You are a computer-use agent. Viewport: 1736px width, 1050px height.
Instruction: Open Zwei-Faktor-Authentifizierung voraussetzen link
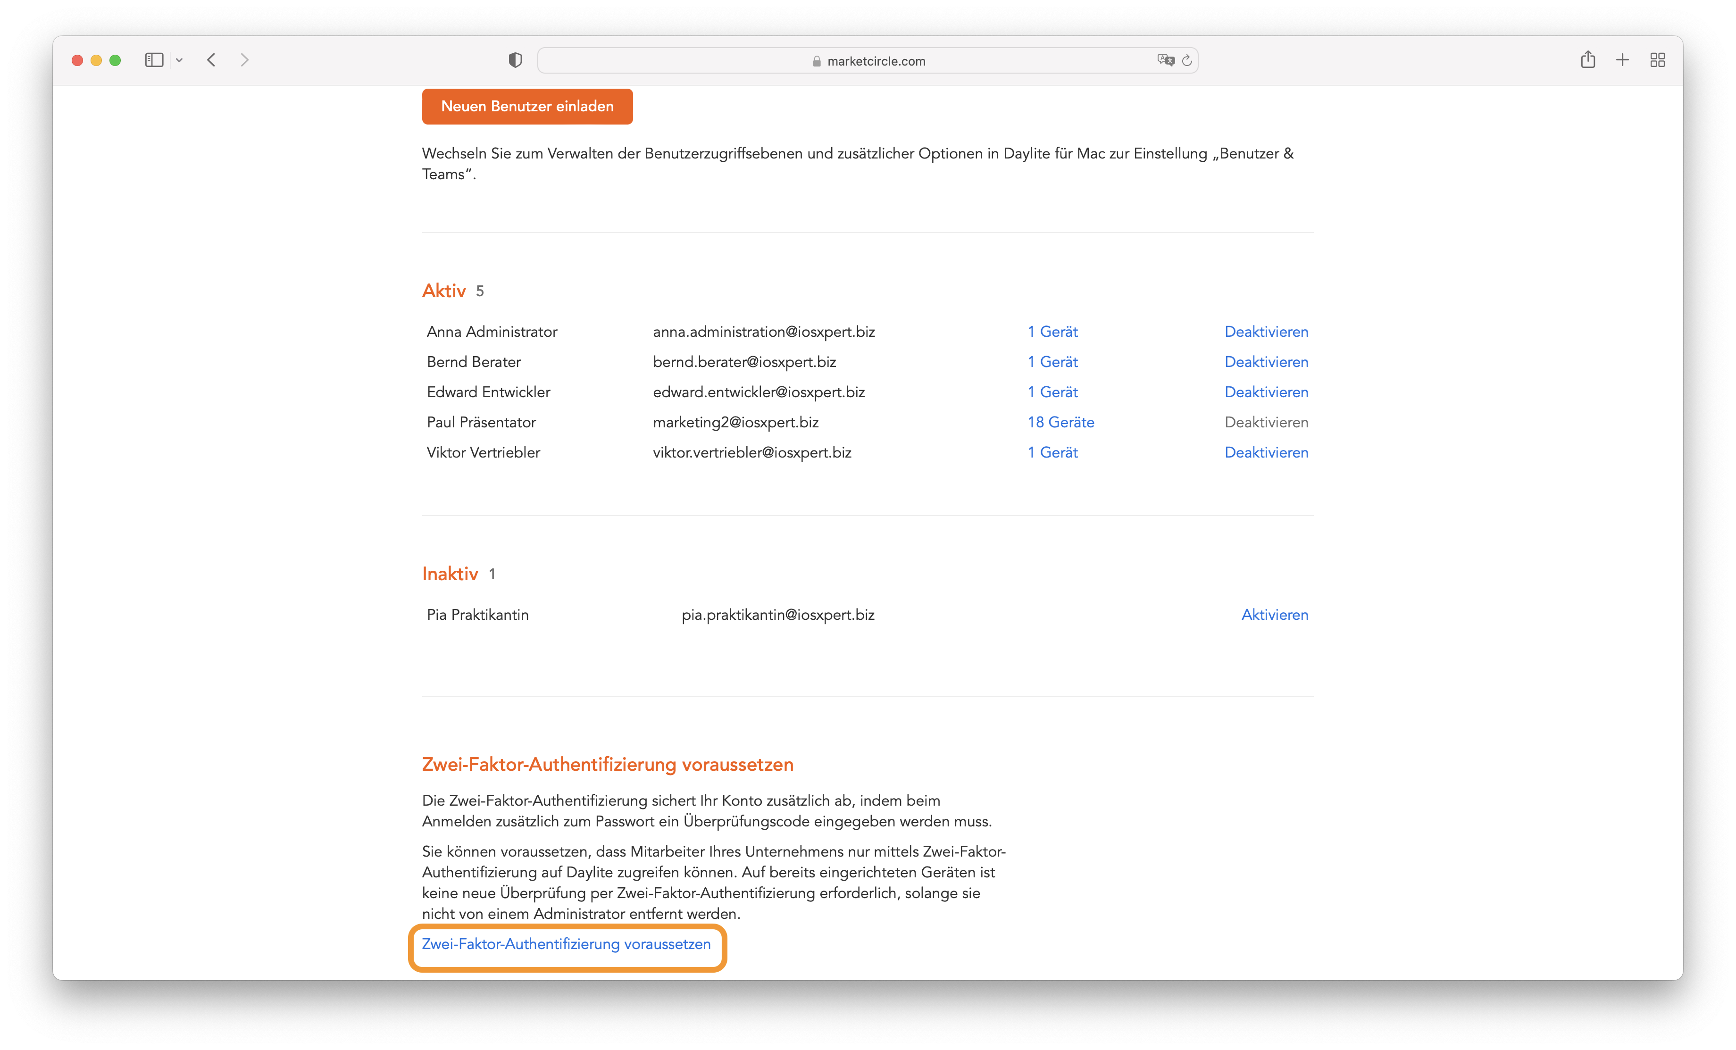click(567, 944)
